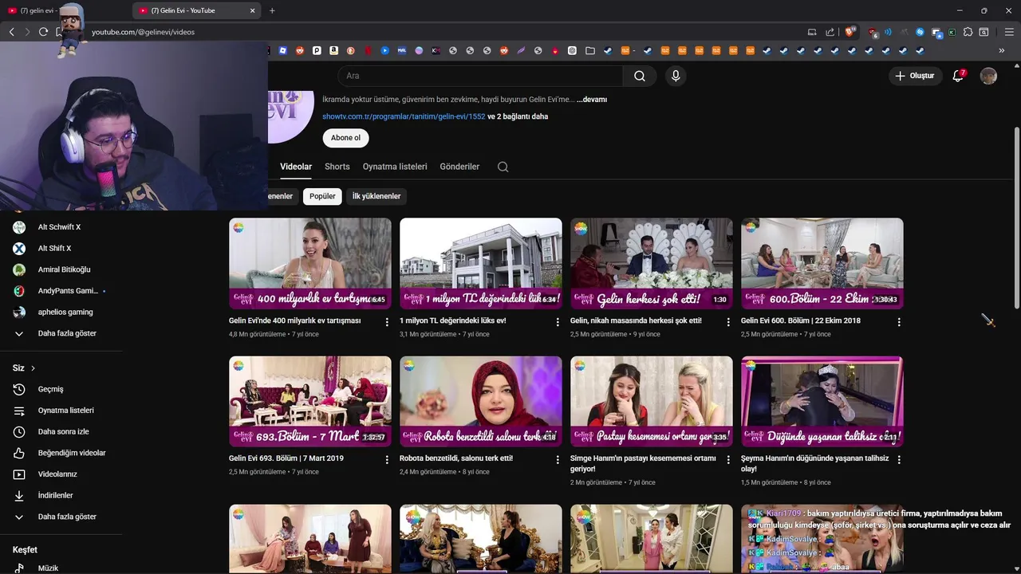1021x574 pixels.
Task: Reload the page
Action: click(x=43, y=32)
